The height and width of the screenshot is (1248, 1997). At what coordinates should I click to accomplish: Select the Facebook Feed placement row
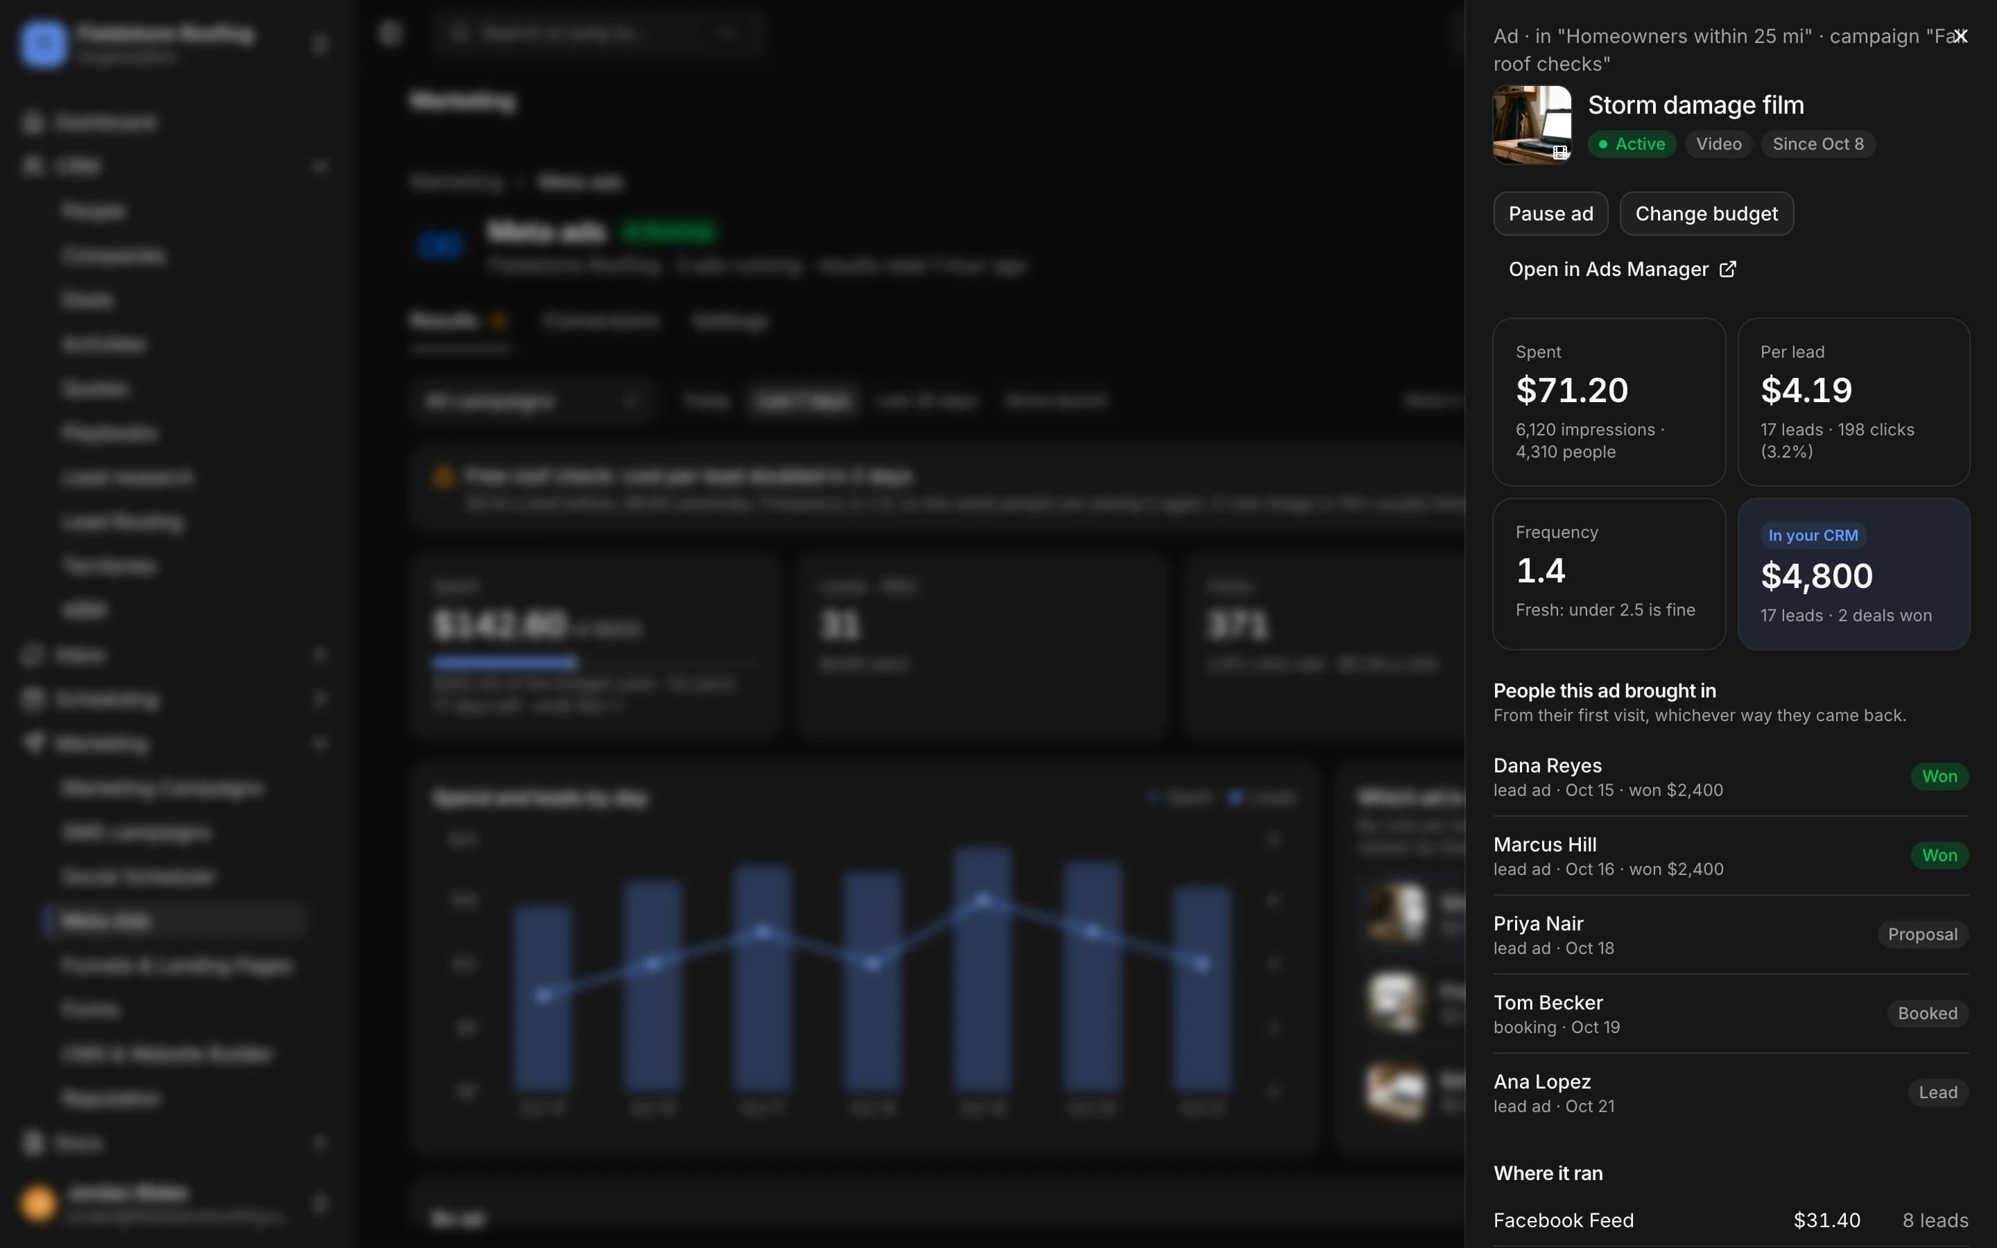coord(1731,1221)
